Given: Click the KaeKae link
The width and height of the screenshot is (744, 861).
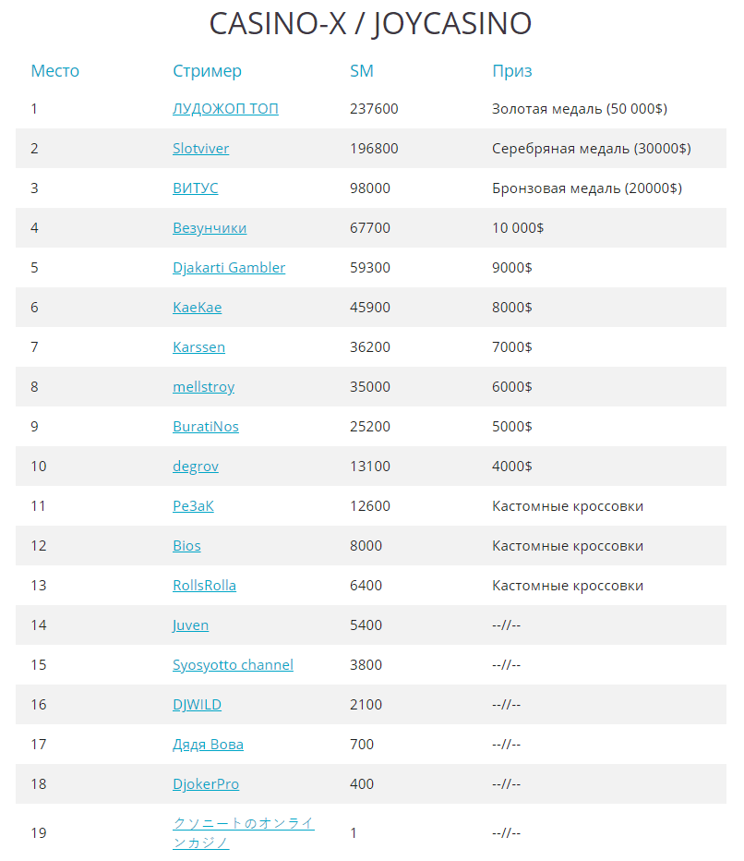Looking at the screenshot, I should (197, 308).
